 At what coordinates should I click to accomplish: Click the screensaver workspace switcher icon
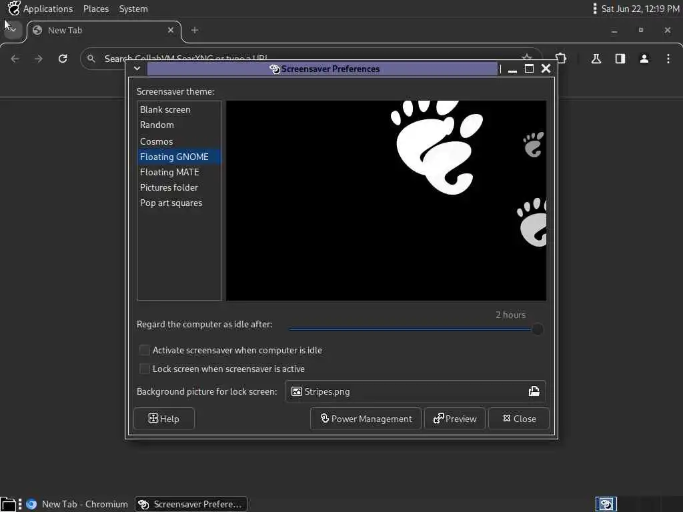[x=606, y=504]
